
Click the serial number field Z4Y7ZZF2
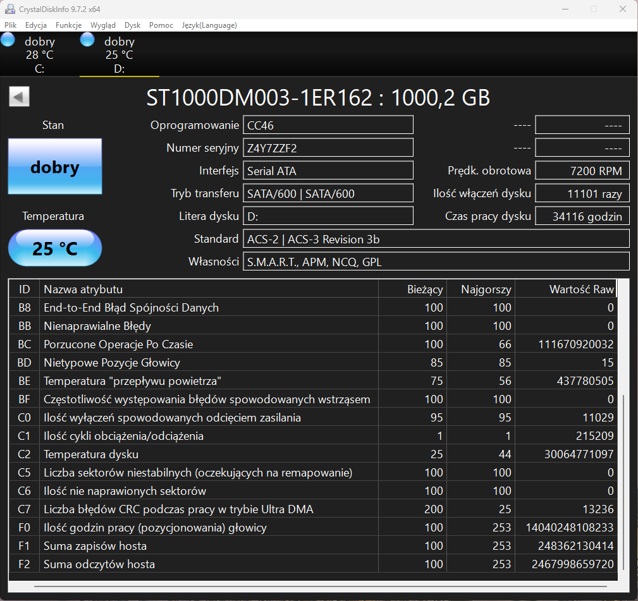coord(328,148)
